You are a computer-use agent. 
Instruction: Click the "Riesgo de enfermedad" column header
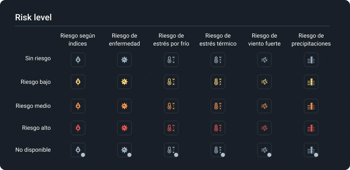(125, 40)
